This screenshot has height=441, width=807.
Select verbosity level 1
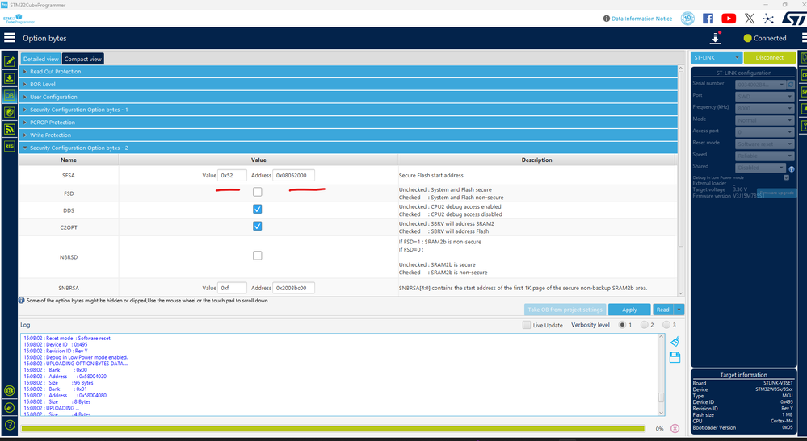pyautogui.click(x=622, y=325)
